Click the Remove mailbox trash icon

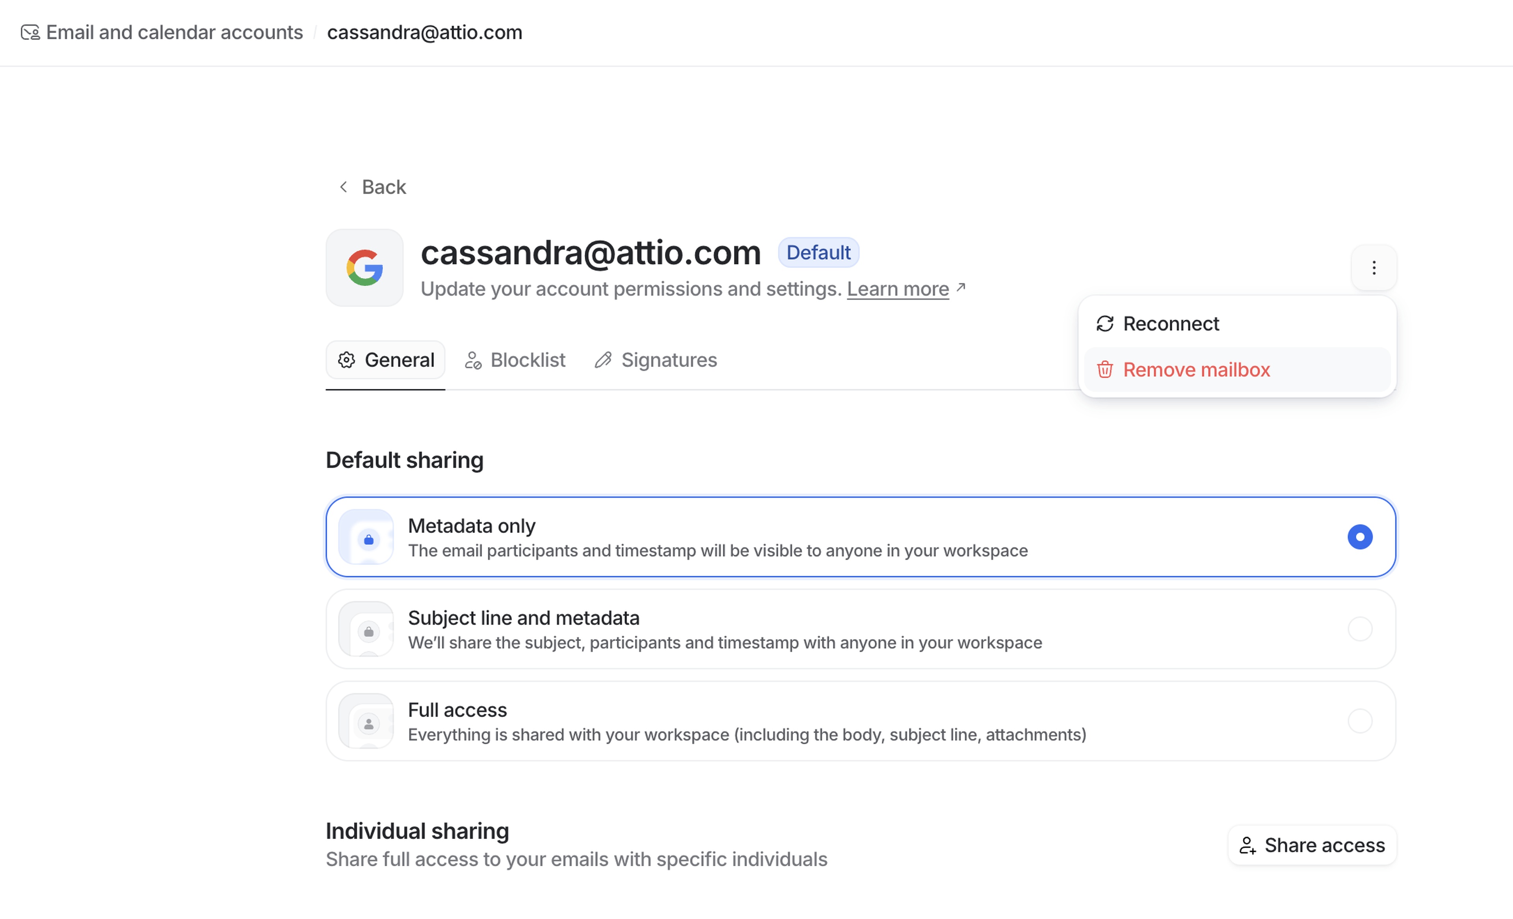(1105, 370)
